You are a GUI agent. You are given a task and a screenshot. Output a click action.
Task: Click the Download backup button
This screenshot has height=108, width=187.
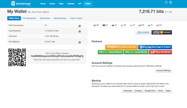128,90
